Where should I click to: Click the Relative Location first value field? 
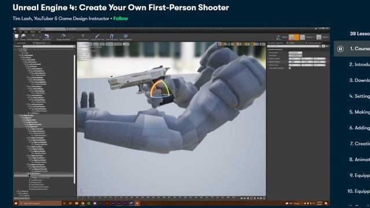294,59
